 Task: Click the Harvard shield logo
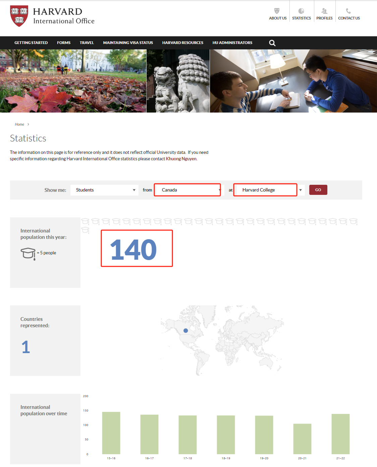tap(19, 16)
